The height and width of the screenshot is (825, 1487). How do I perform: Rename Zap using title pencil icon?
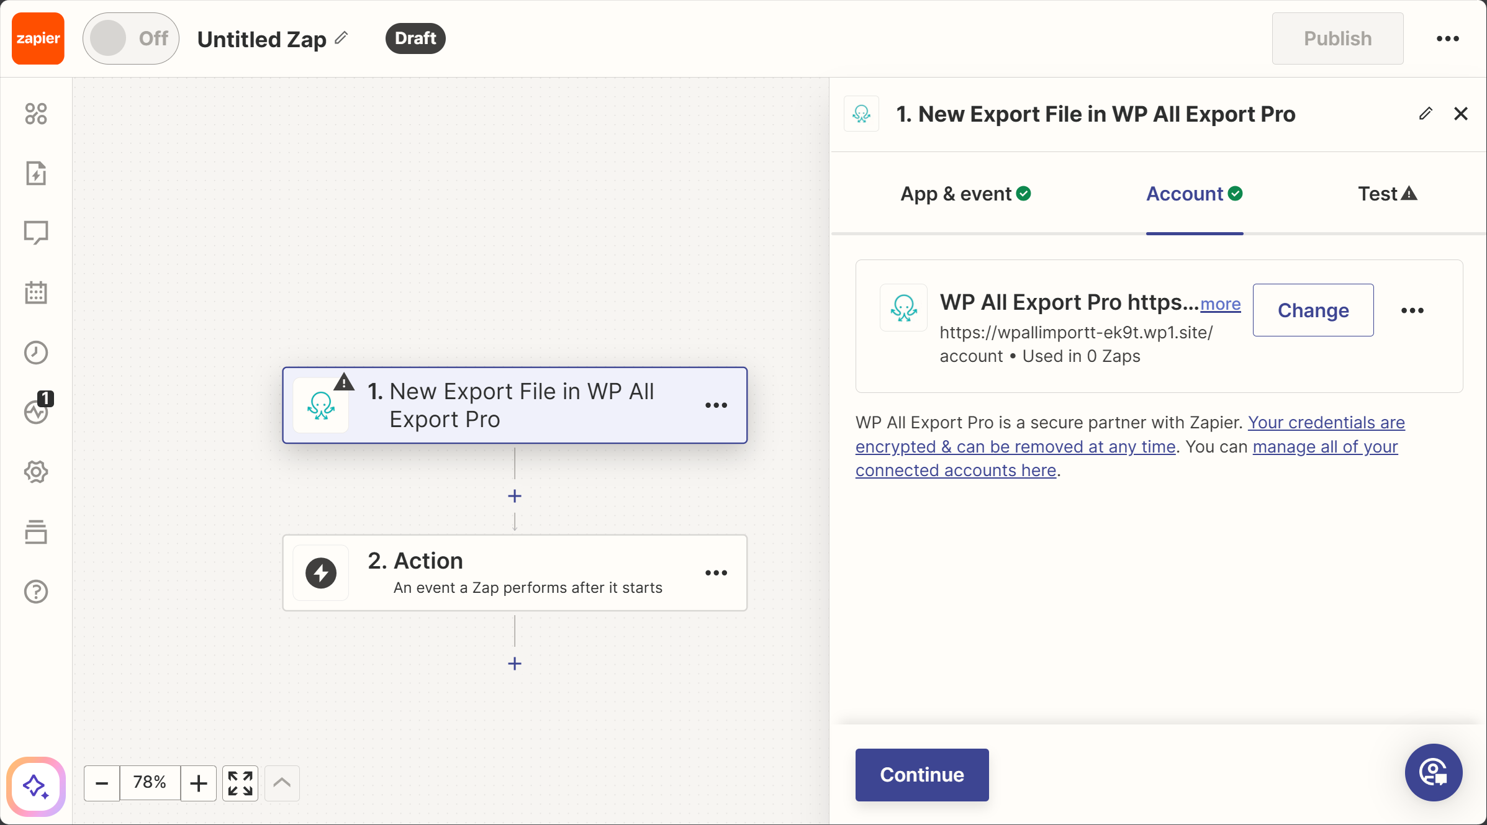341,38
